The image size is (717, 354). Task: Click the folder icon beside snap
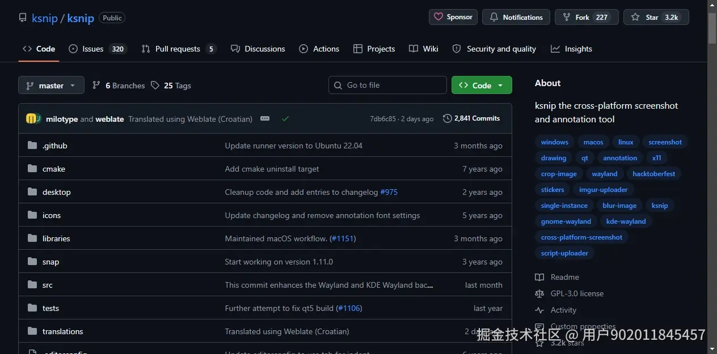(32, 262)
